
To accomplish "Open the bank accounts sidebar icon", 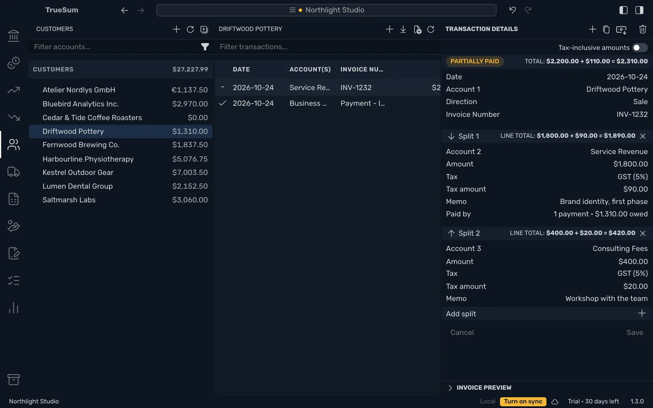I will point(13,36).
